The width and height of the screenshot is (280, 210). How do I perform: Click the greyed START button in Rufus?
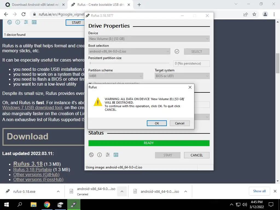(168, 155)
